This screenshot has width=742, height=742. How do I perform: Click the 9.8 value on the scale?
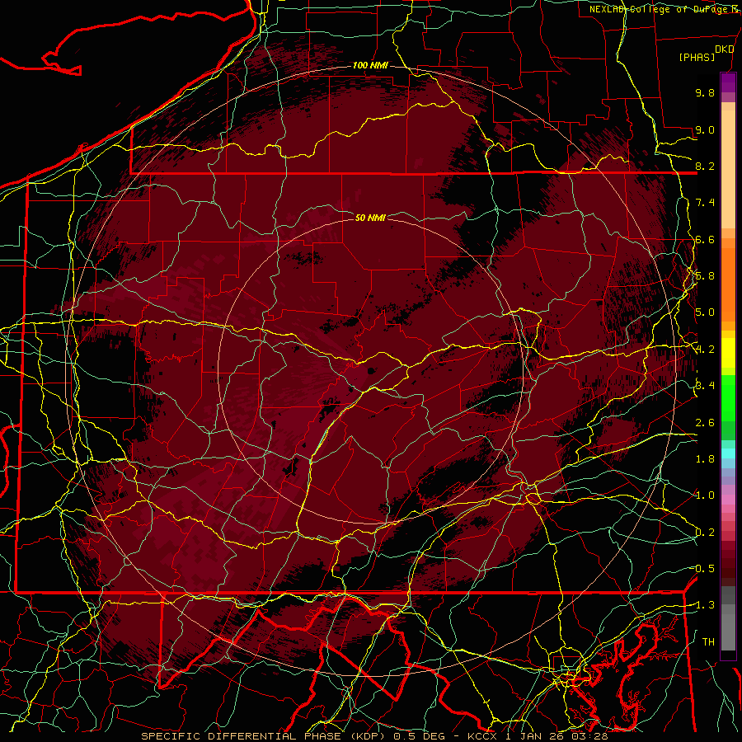[x=705, y=92]
